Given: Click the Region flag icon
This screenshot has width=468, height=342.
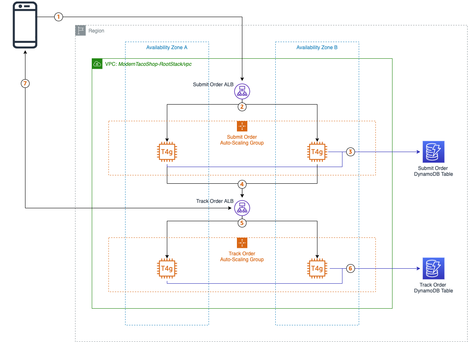Looking at the screenshot, I should click(80, 30).
